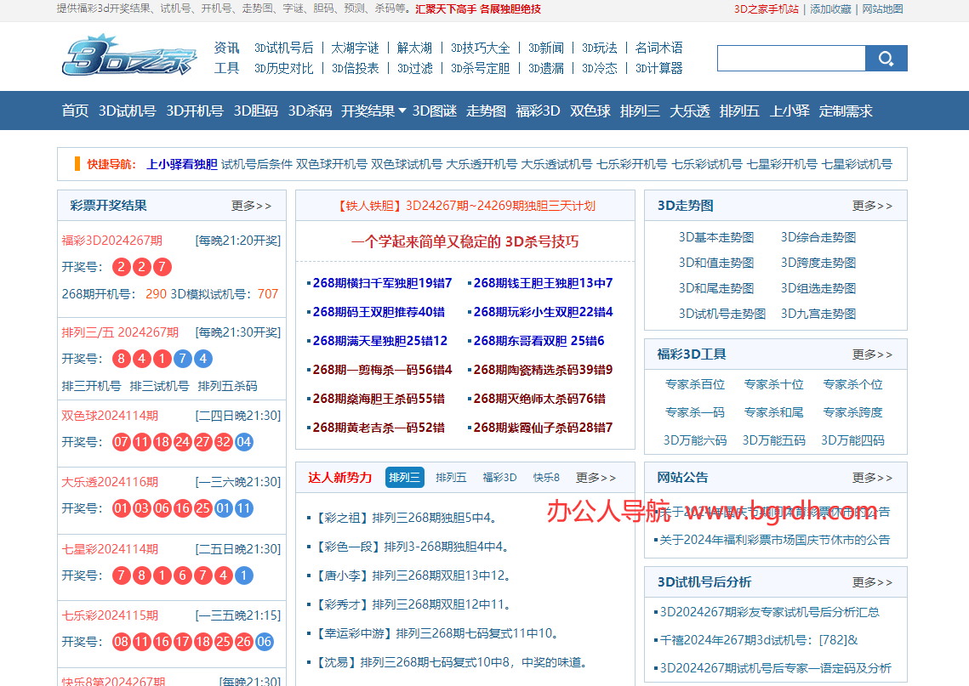The height and width of the screenshot is (686, 969).
Task: Select the 排列三 tab in 达人新势力
Action: [404, 477]
